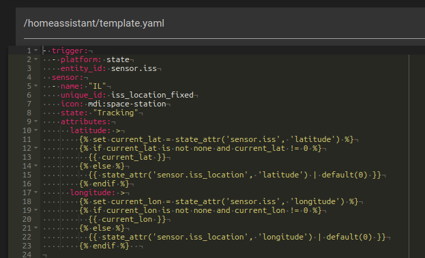Collapse the if-block fold on line 12
The width and height of the screenshot is (425, 258).
[35, 148]
